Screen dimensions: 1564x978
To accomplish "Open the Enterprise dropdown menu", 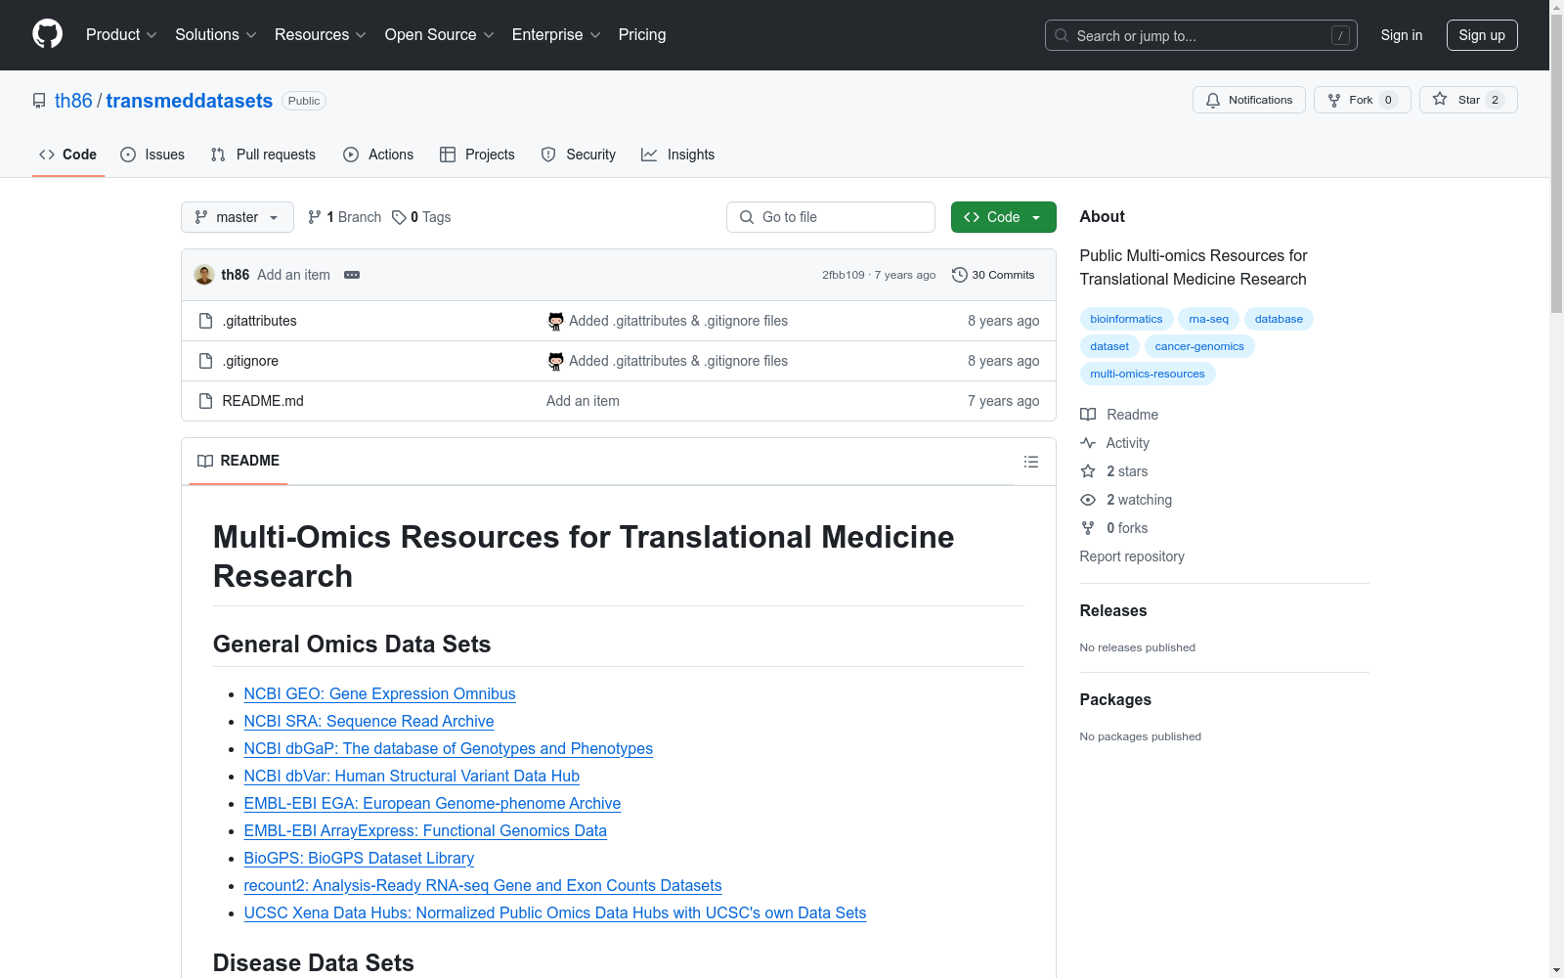I will [556, 34].
